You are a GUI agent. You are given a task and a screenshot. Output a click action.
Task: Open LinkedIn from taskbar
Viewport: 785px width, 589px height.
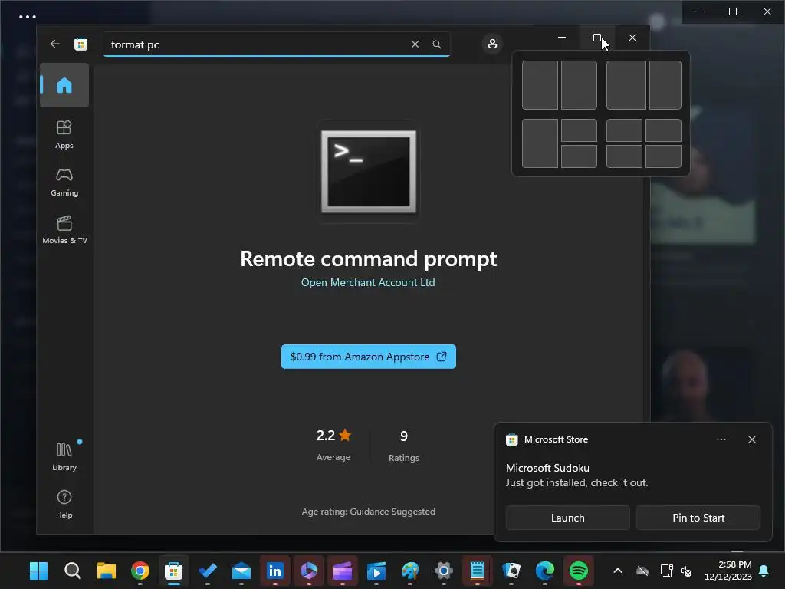pyautogui.click(x=275, y=571)
